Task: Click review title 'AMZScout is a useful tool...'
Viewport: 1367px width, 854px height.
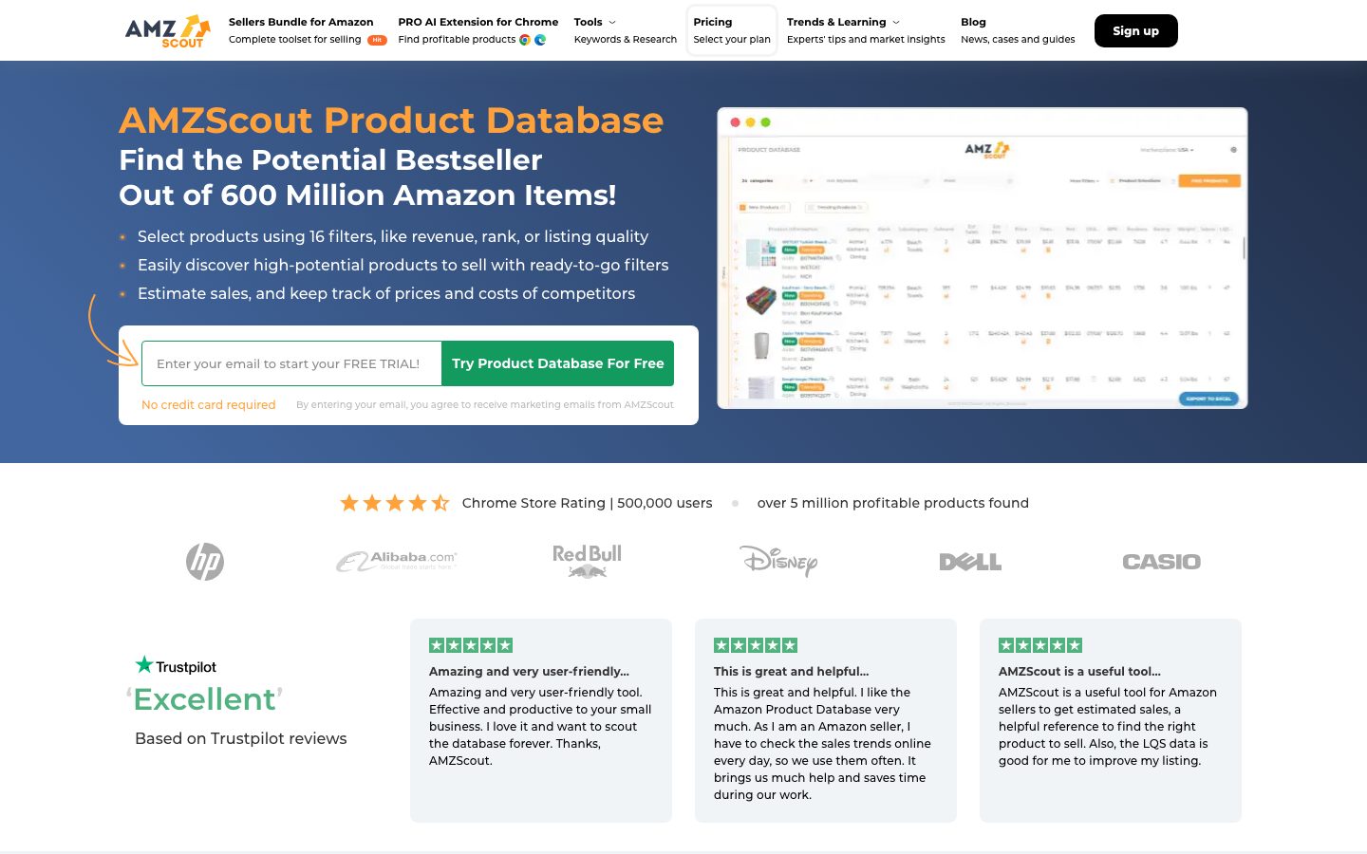Action: coord(1079,671)
